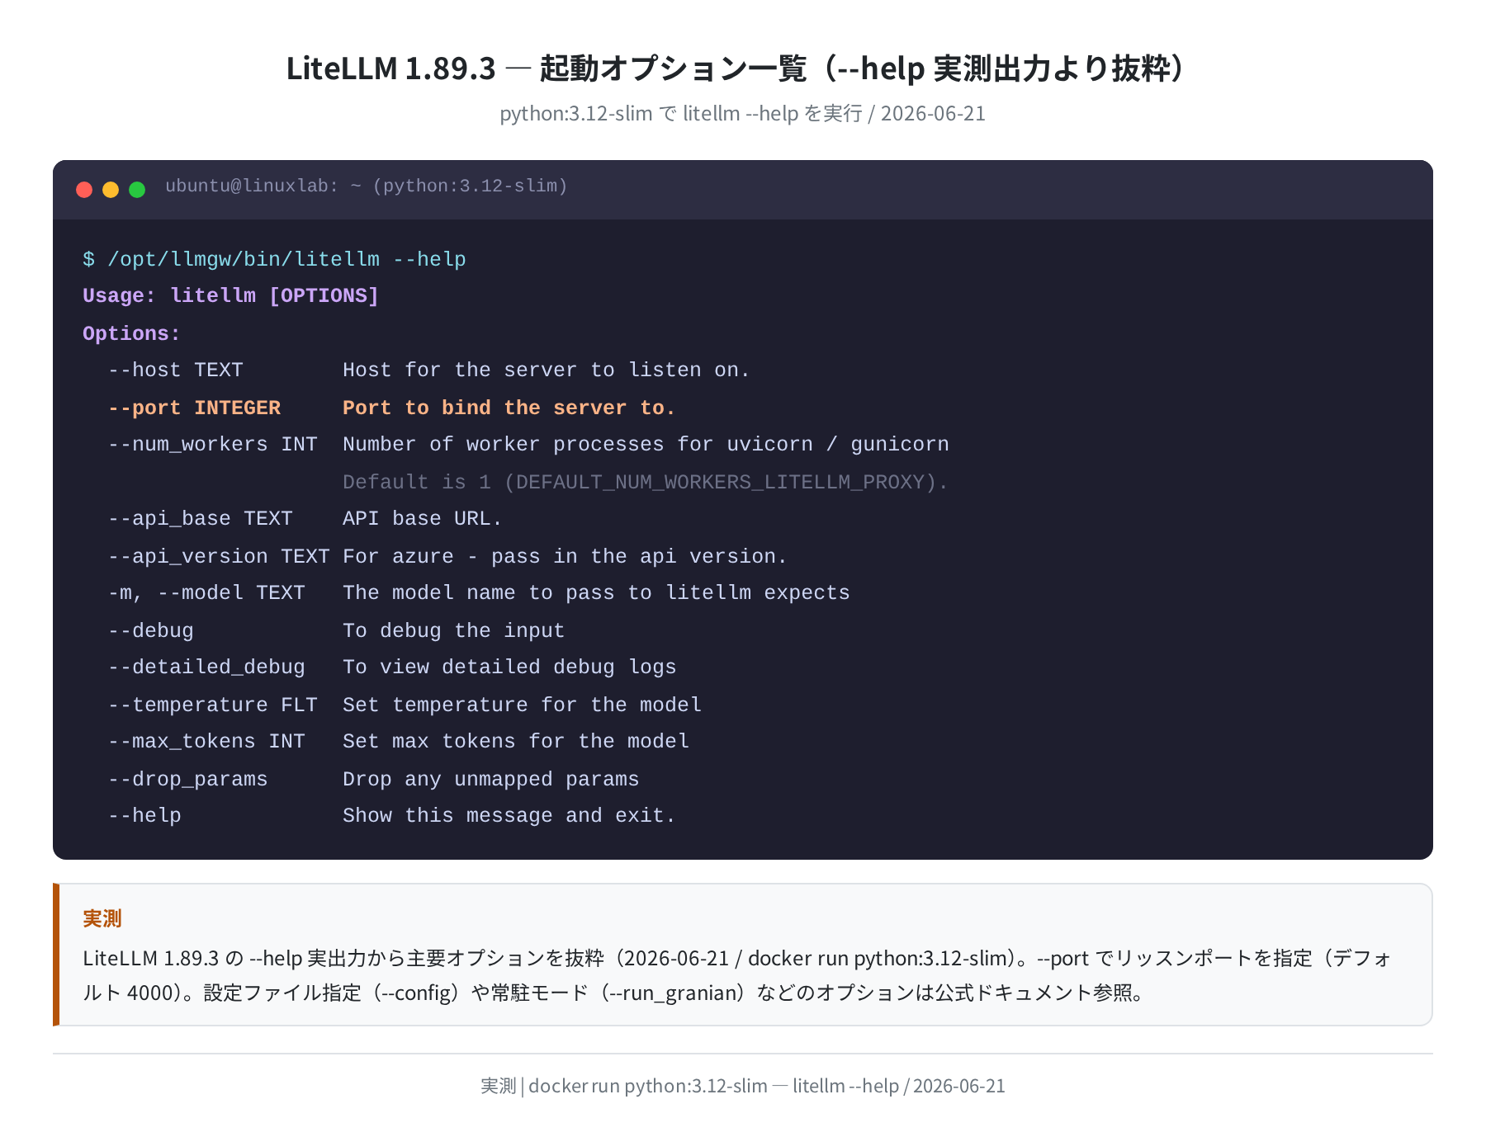1486x1132 pixels.
Task: Click the Options: header line
Action: click(x=131, y=334)
